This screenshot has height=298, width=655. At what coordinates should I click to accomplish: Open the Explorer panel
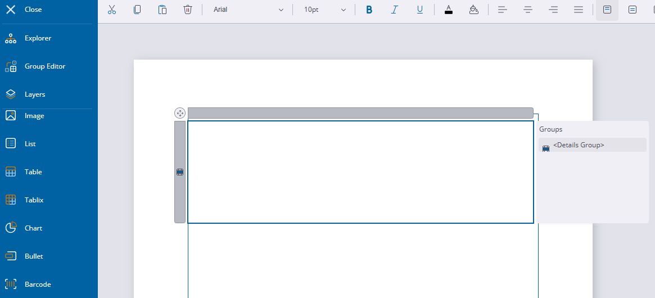coord(38,38)
